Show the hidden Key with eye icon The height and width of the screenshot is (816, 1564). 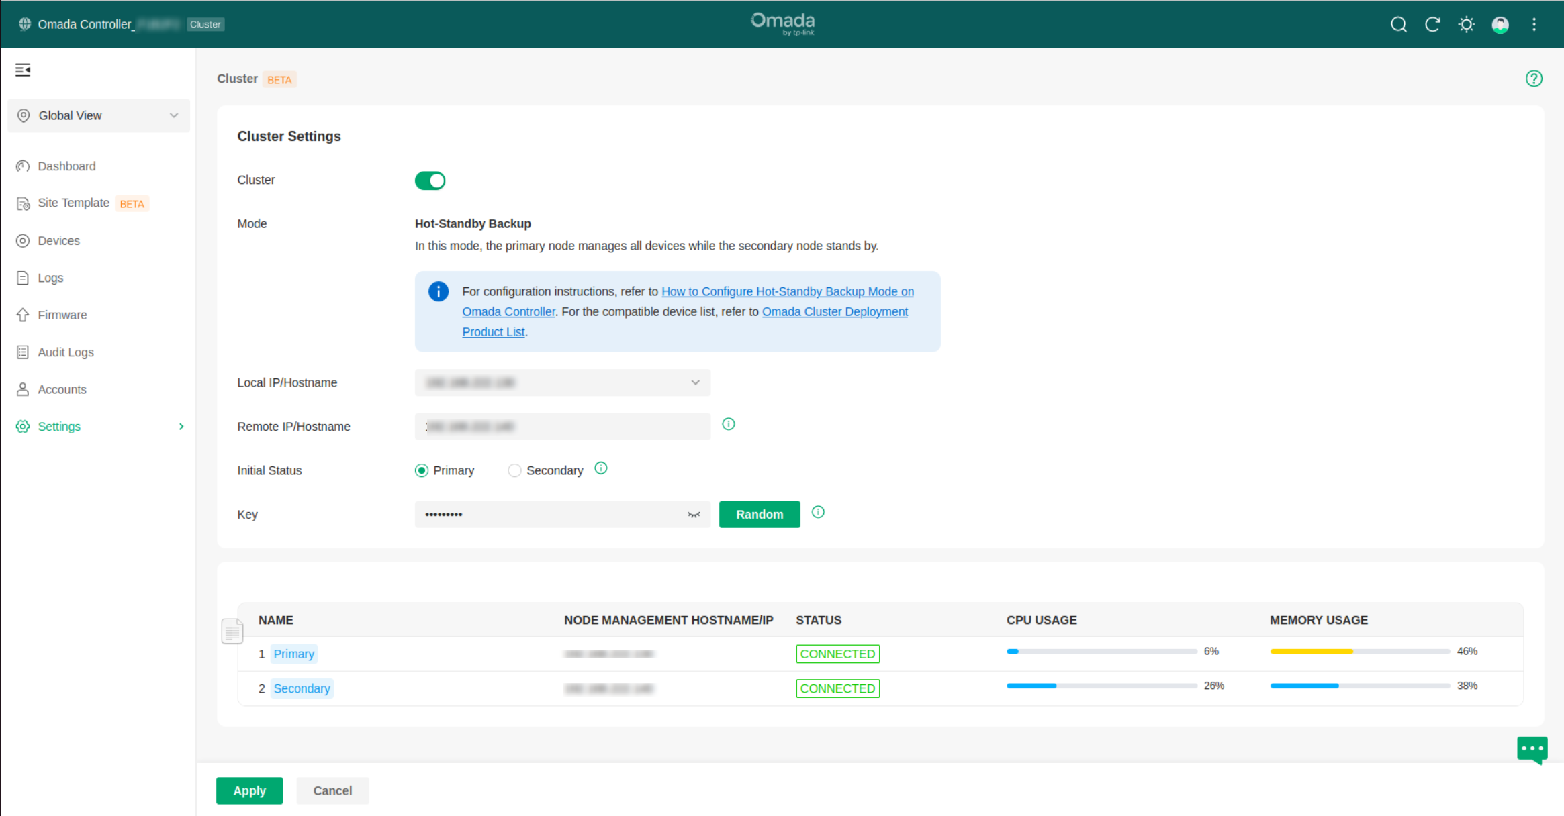694,515
